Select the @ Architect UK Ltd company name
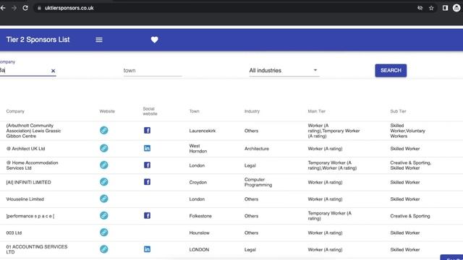The height and width of the screenshot is (260, 463). click(x=26, y=149)
